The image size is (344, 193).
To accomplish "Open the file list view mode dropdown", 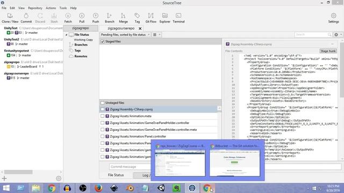I will (x=156, y=34).
